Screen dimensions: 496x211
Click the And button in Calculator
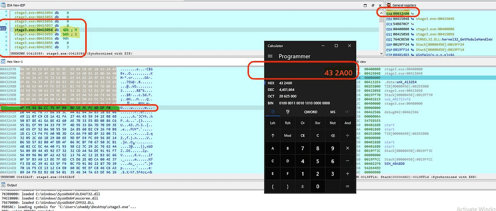348,123
